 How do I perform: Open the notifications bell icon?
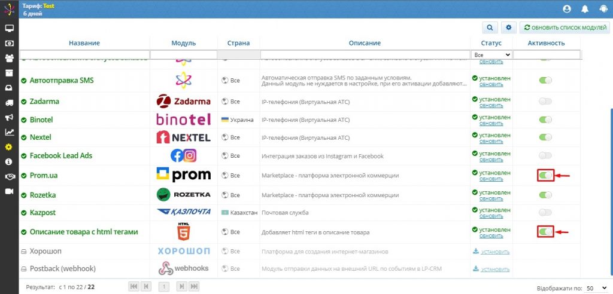(585, 9)
